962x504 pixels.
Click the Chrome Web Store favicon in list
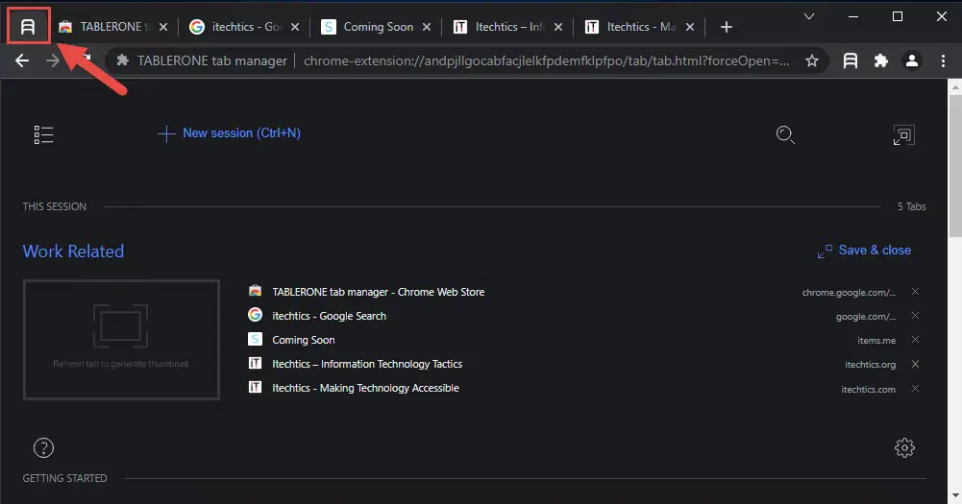coord(255,291)
